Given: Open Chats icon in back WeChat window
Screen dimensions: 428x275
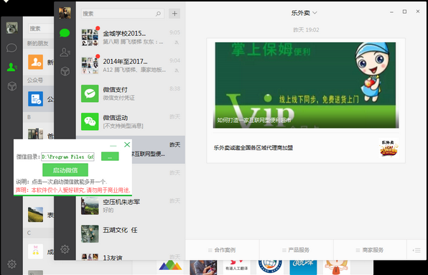Looking at the screenshot, I should pos(11,48).
